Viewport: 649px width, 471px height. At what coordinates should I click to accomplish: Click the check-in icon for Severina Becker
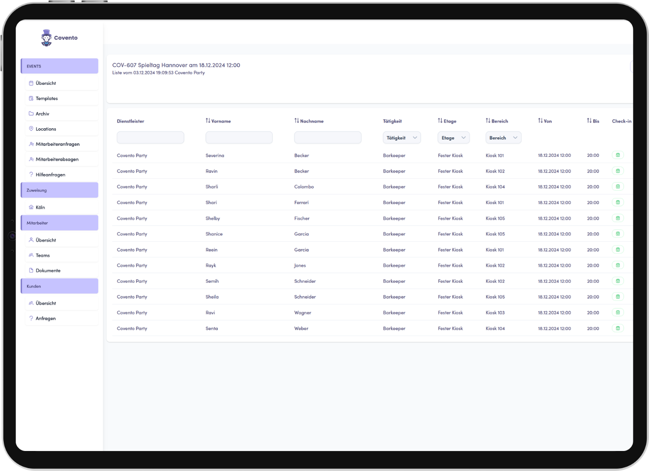(x=618, y=155)
